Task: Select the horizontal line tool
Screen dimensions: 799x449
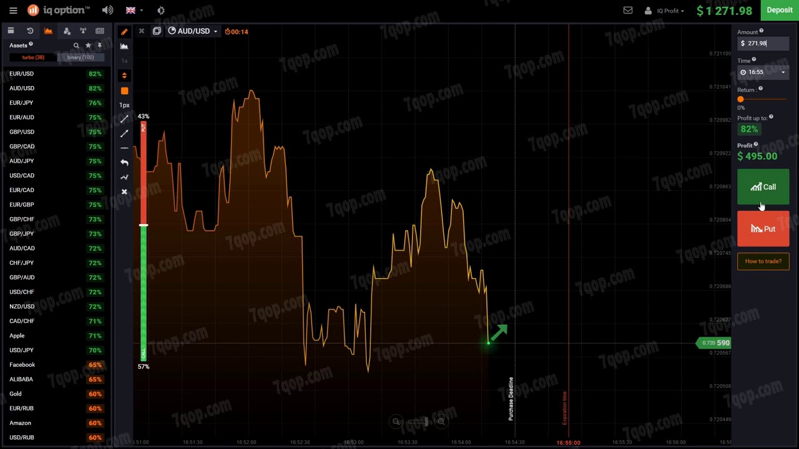Action: (124, 148)
